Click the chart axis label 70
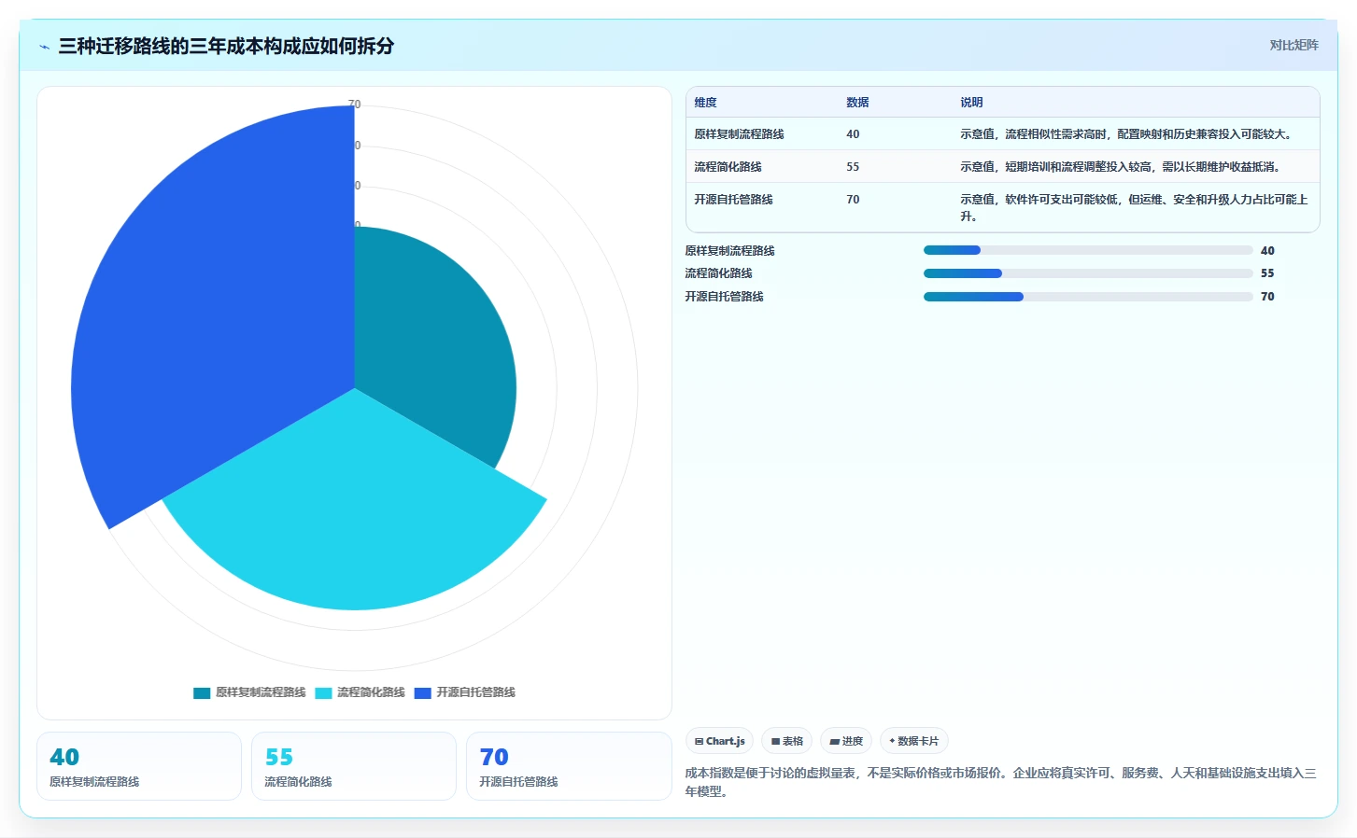 (354, 105)
